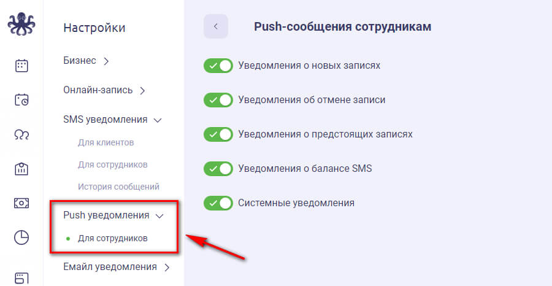Click the octopus logo icon

tap(21, 26)
